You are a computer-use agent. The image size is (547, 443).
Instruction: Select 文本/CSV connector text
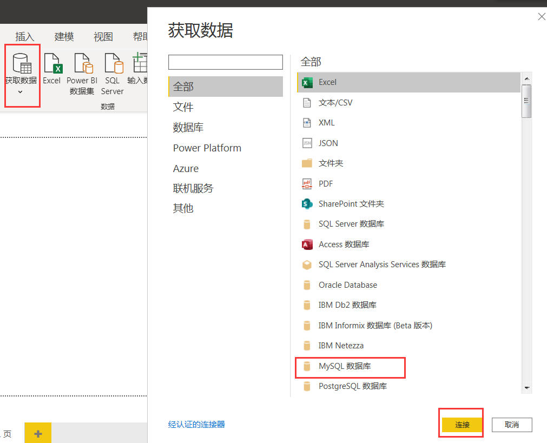pyautogui.click(x=335, y=103)
